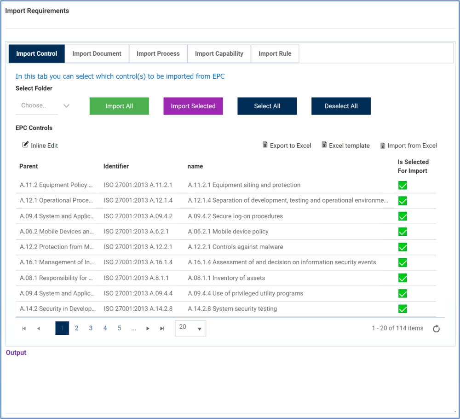
Task: Navigate to page 3 of the list
Action: (91, 328)
